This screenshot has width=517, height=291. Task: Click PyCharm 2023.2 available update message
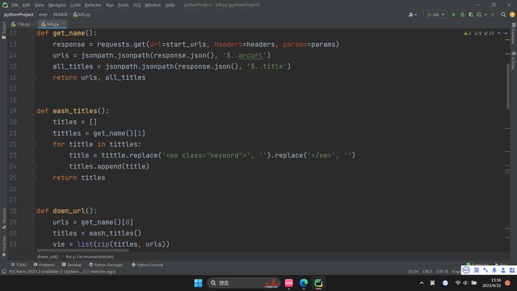point(62,272)
